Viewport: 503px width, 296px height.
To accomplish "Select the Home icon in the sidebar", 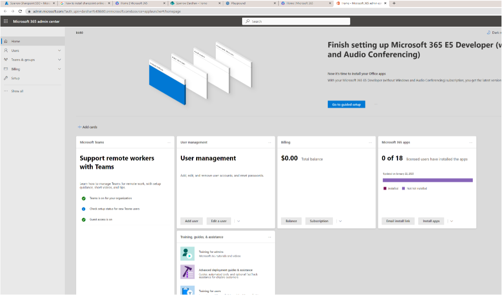I will pyautogui.click(x=6, y=41).
